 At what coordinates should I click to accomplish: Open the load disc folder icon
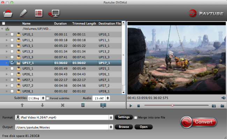pos(8,14)
